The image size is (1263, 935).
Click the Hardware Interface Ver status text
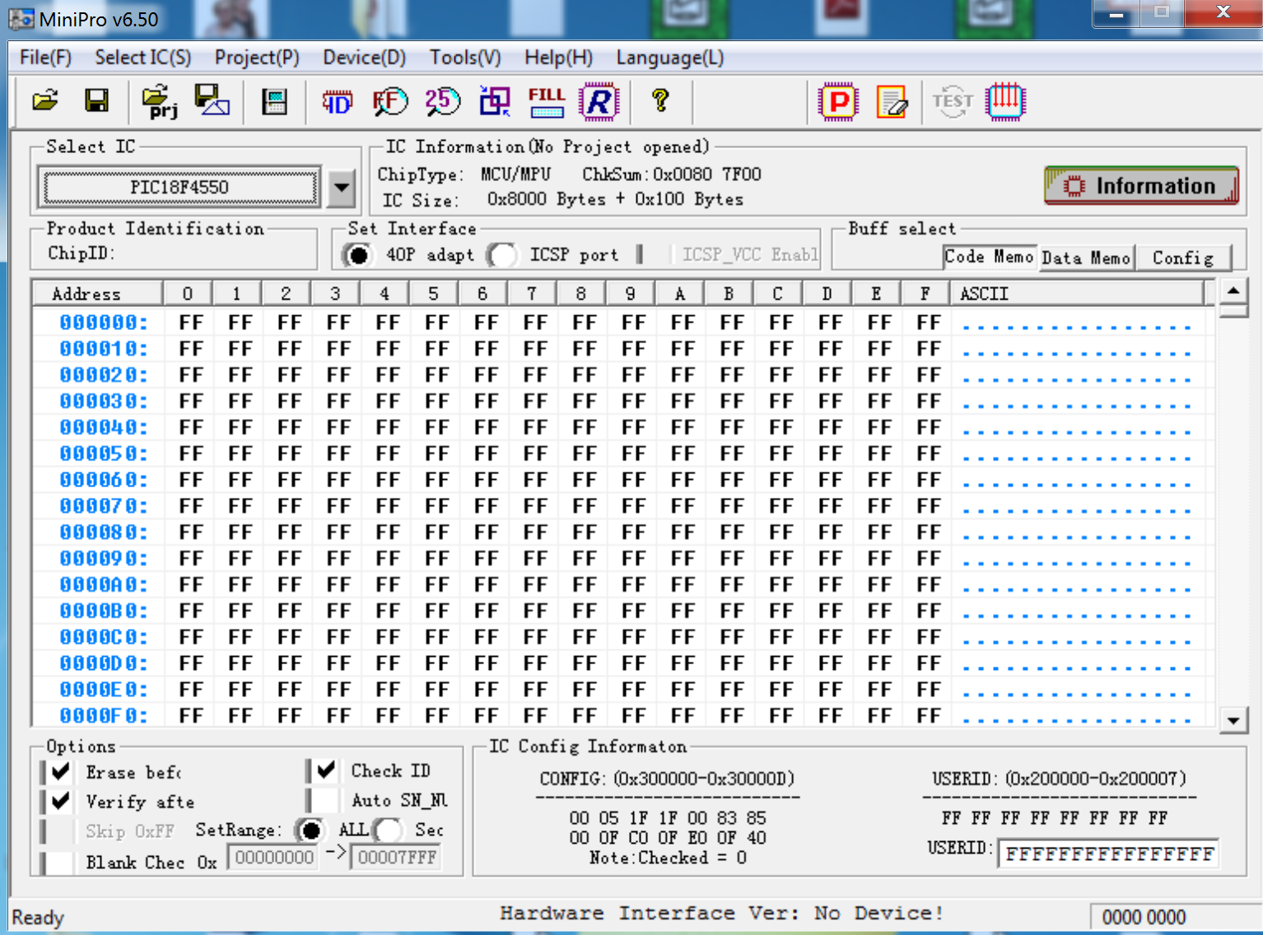(721, 913)
